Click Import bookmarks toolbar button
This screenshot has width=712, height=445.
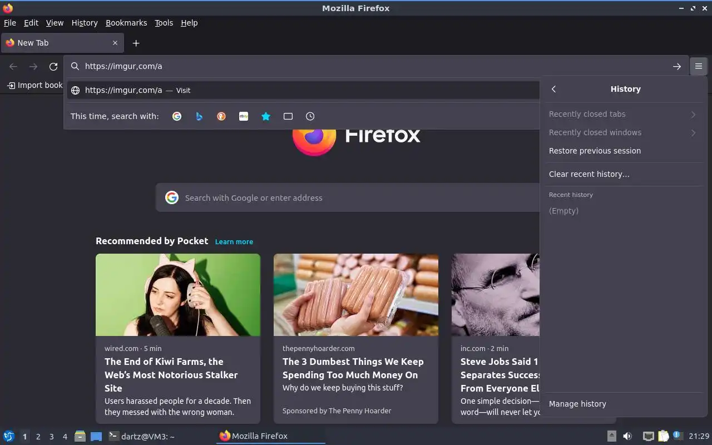coord(34,85)
